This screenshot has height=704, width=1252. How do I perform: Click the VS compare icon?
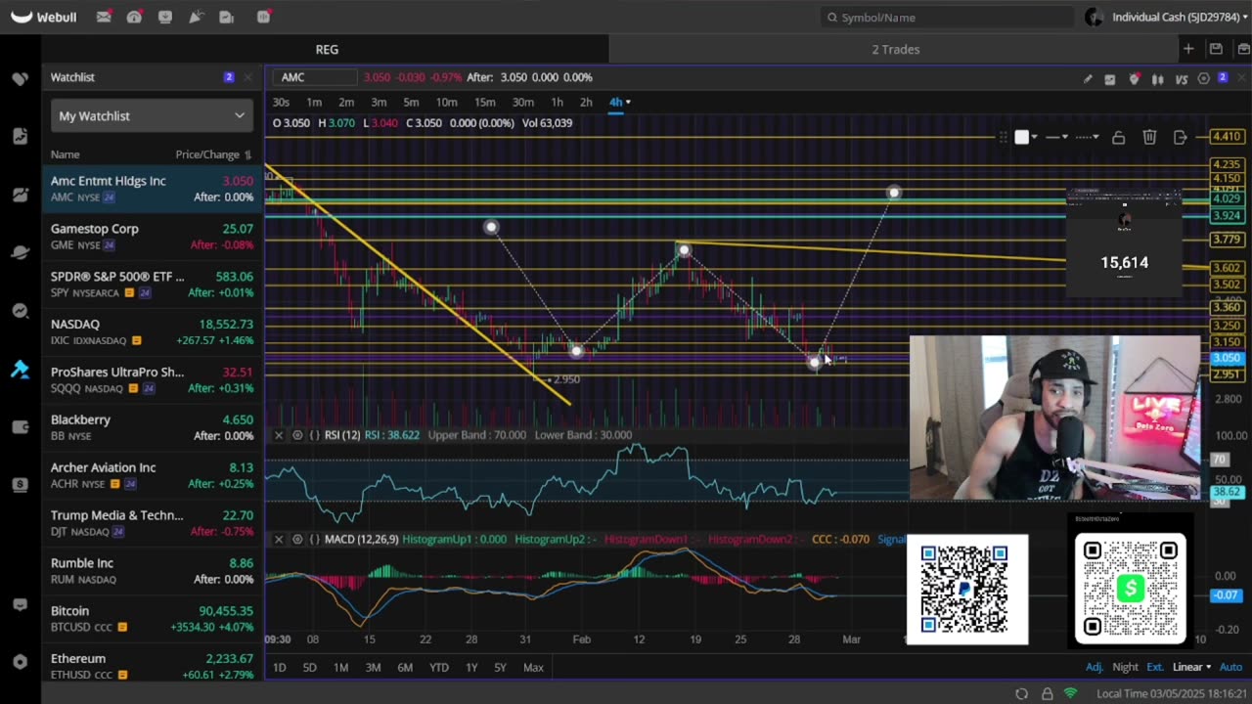pyautogui.click(x=1182, y=79)
